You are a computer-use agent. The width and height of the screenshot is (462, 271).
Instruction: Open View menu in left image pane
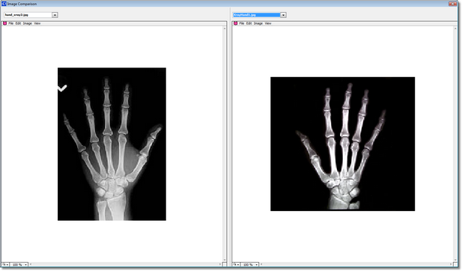point(37,23)
